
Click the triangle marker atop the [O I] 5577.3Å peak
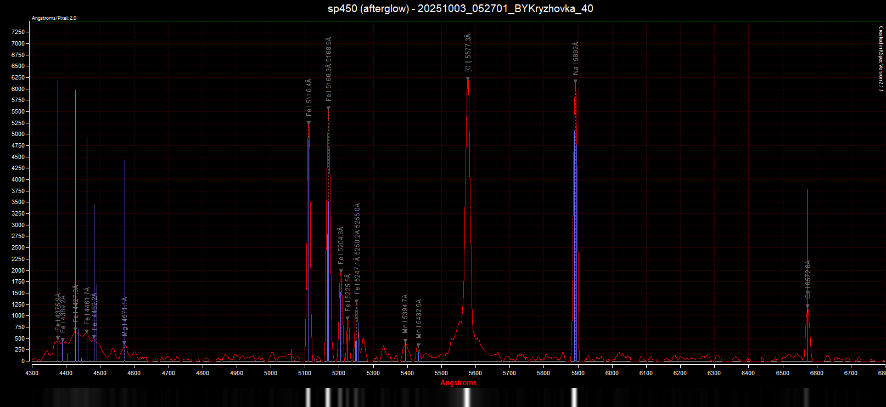pyautogui.click(x=468, y=79)
